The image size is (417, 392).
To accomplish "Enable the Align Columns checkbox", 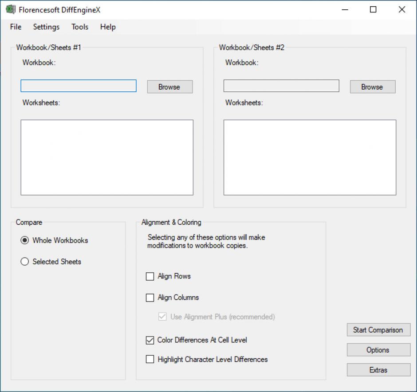I will pyautogui.click(x=150, y=298).
